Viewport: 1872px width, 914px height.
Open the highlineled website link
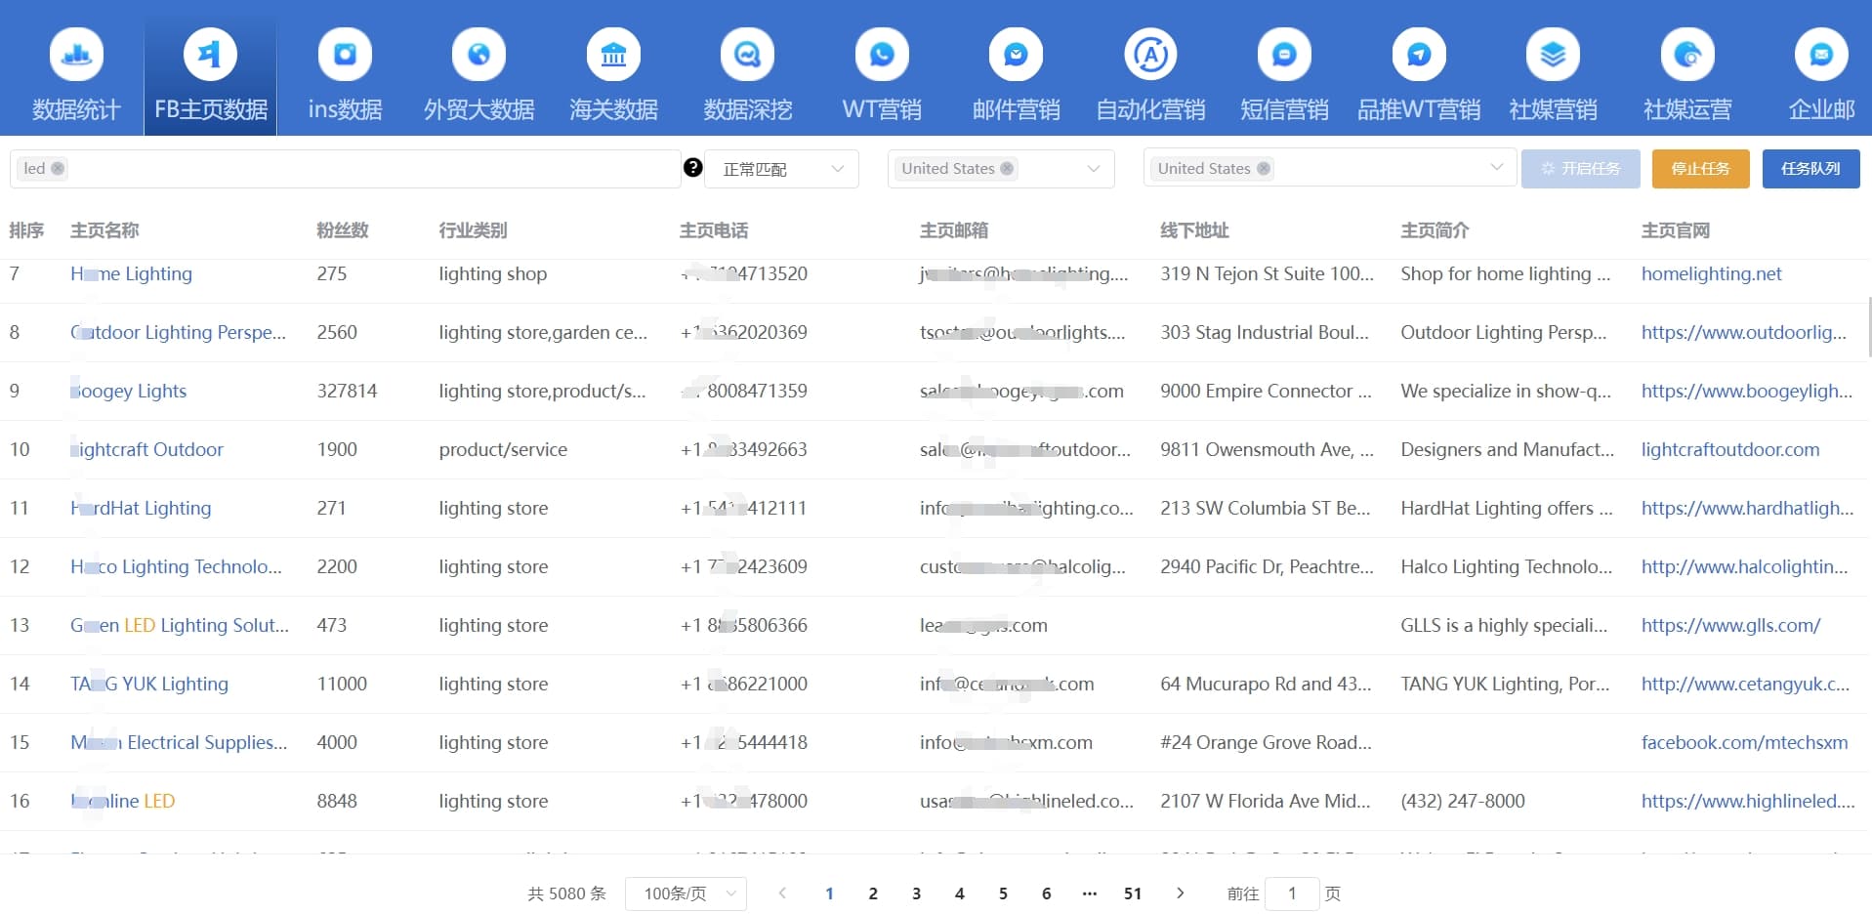tap(1748, 801)
